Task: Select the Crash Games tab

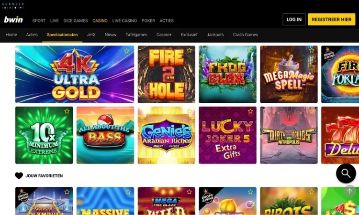Action: (246, 35)
